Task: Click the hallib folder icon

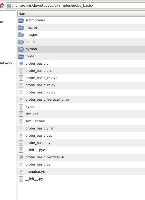Action: click(x=21, y=42)
